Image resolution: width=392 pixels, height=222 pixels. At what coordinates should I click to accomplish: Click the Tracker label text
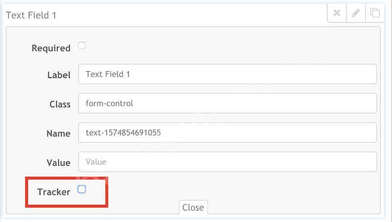(x=54, y=192)
